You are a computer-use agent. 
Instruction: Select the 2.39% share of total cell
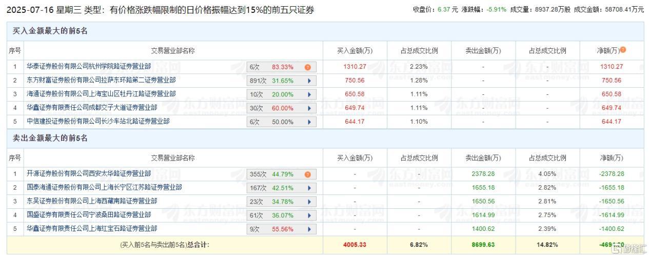547,228
